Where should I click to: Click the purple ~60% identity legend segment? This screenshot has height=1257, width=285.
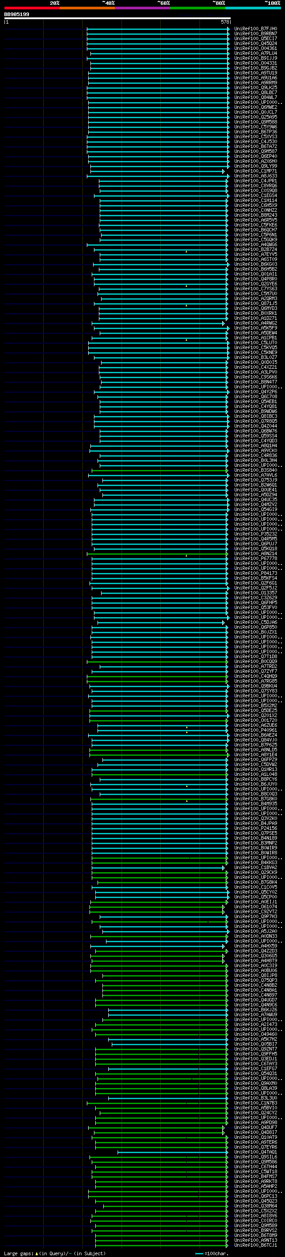pos(142,8)
